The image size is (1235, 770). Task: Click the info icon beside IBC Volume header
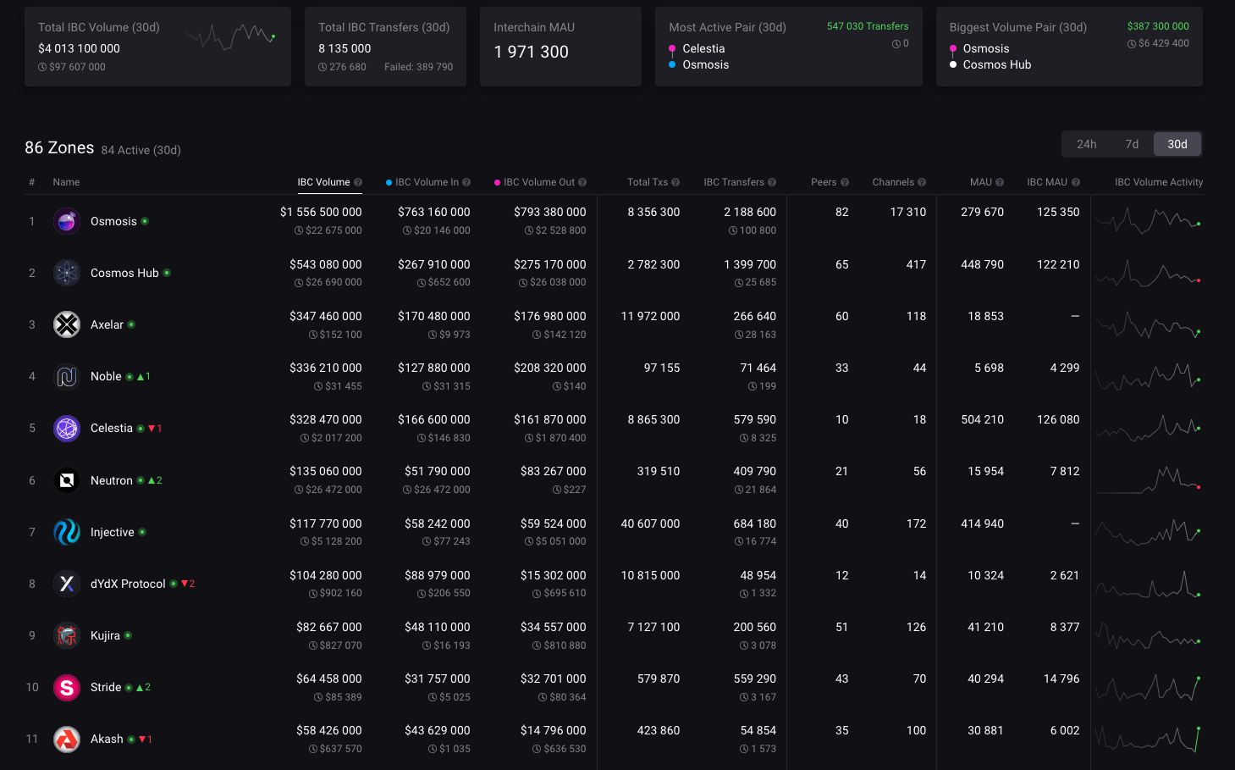(358, 182)
